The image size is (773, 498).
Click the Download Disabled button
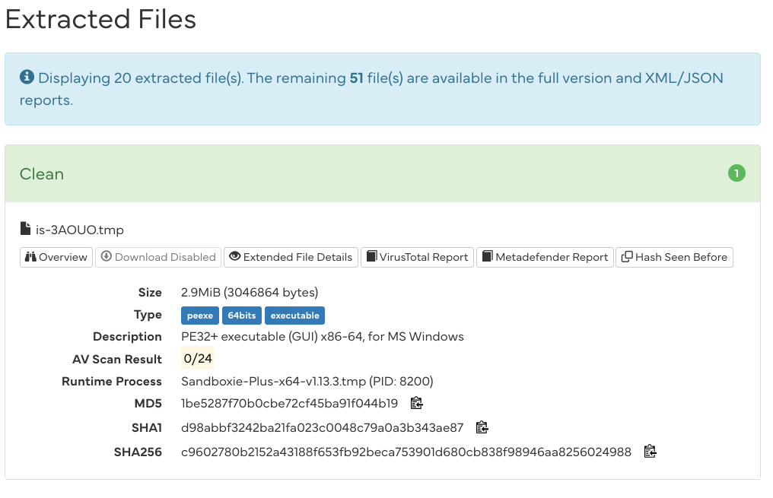(x=157, y=257)
